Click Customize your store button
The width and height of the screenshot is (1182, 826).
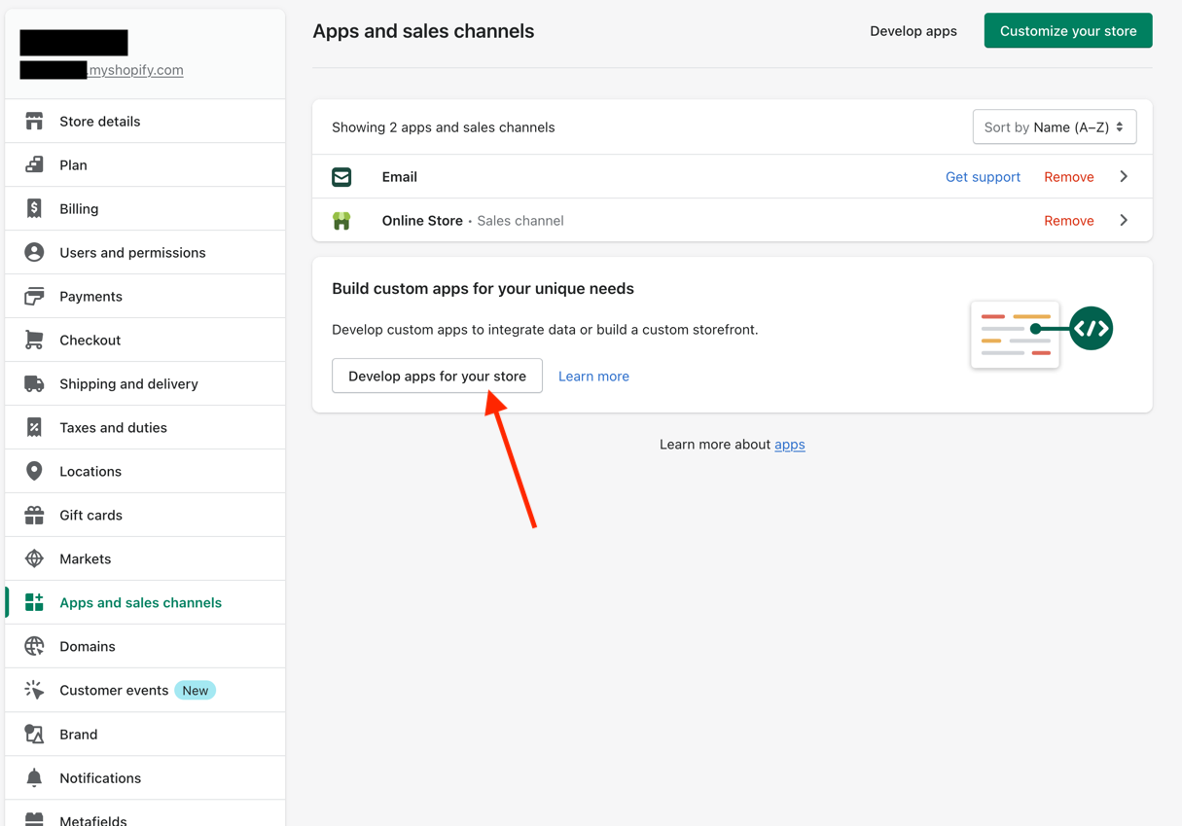pos(1068,31)
